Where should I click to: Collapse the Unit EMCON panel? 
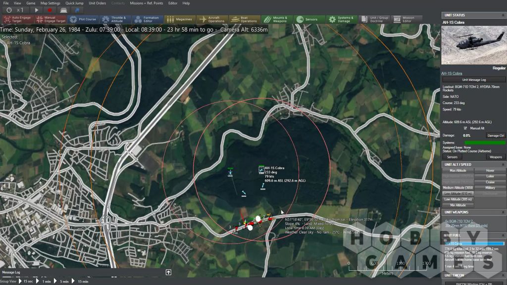point(503,275)
